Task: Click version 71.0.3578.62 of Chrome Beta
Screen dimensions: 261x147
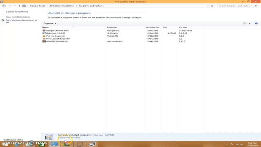Action: (185, 31)
